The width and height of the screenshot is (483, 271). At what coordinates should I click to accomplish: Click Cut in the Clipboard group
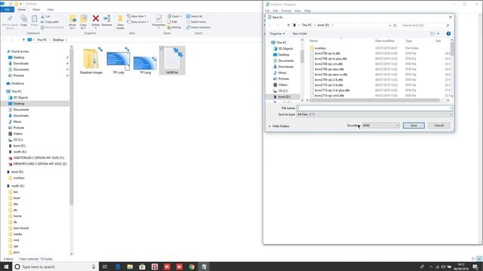(45, 17)
